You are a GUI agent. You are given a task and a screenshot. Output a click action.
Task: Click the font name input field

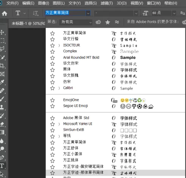(x=65, y=13)
